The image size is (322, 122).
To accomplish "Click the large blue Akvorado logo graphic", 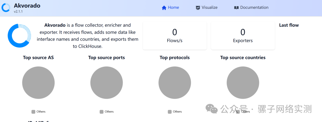I will pyautogui.click(x=19, y=36).
